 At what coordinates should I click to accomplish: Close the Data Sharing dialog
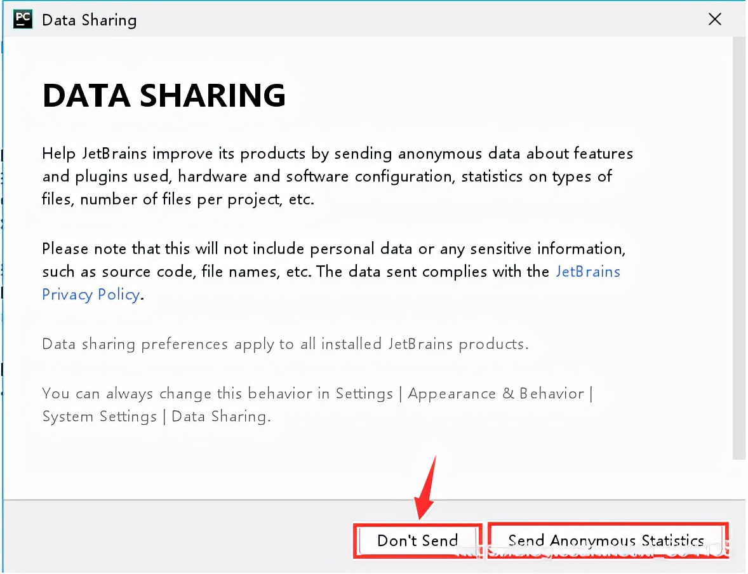[715, 20]
